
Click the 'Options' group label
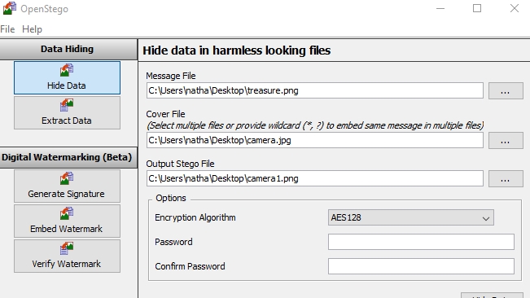[x=171, y=198]
